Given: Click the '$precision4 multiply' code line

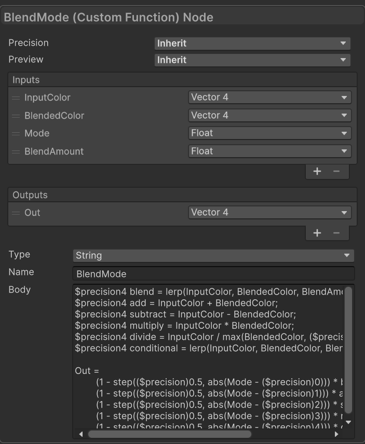Looking at the screenshot, I should 184,326.
